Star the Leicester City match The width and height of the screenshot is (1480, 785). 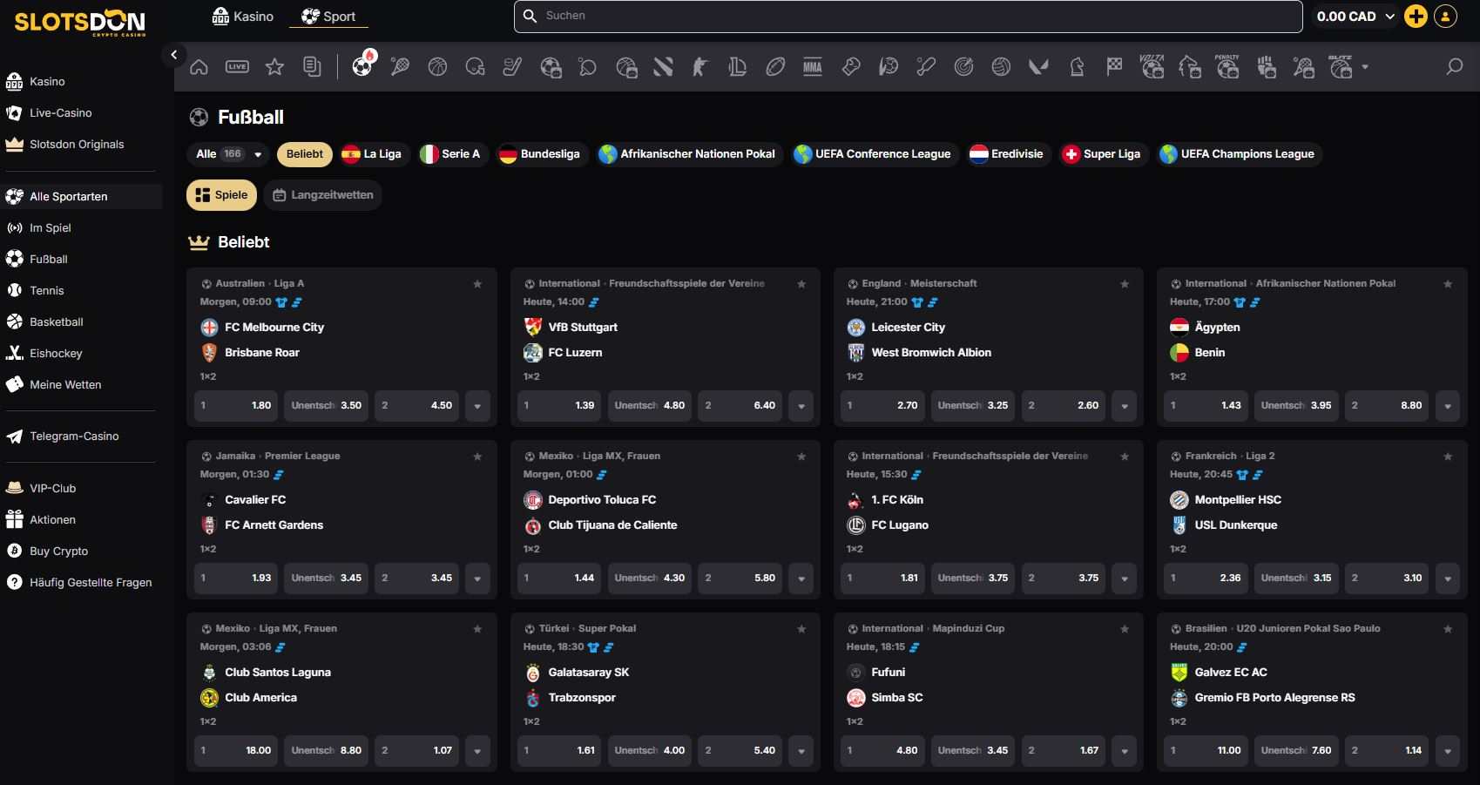point(1125,284)
